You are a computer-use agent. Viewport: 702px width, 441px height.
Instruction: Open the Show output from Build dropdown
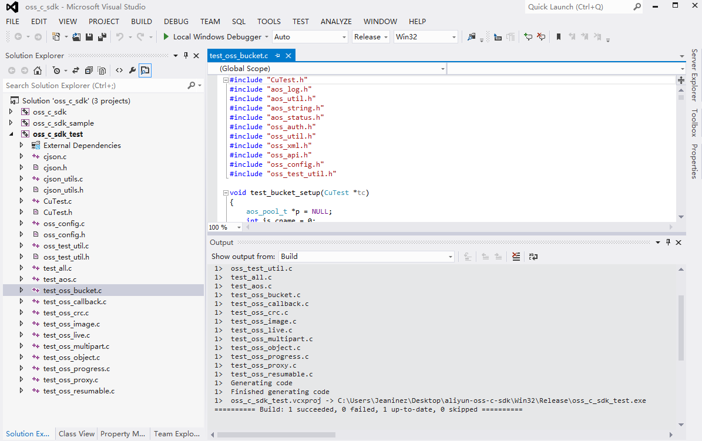tap(367, 257)
